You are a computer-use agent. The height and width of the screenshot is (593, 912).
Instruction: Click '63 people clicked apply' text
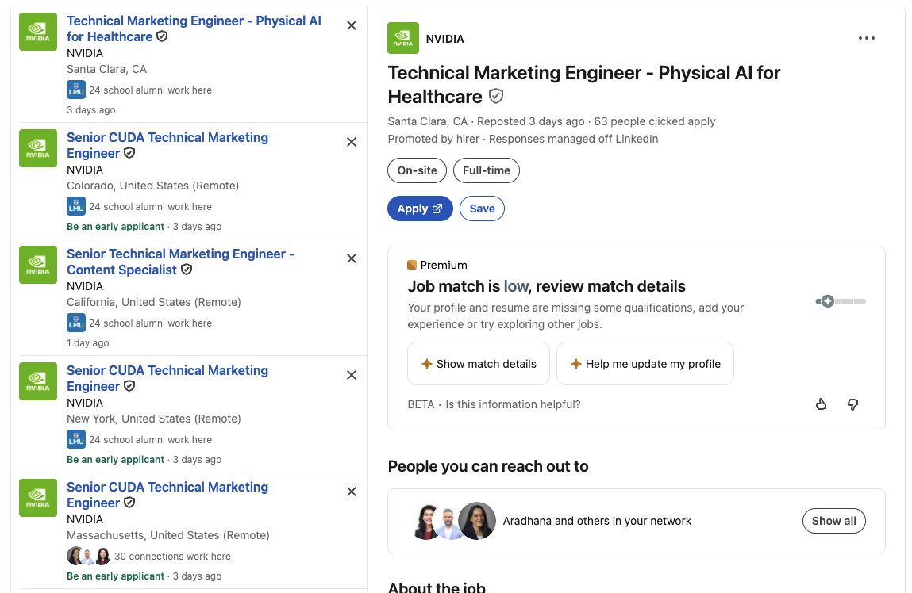654,121
